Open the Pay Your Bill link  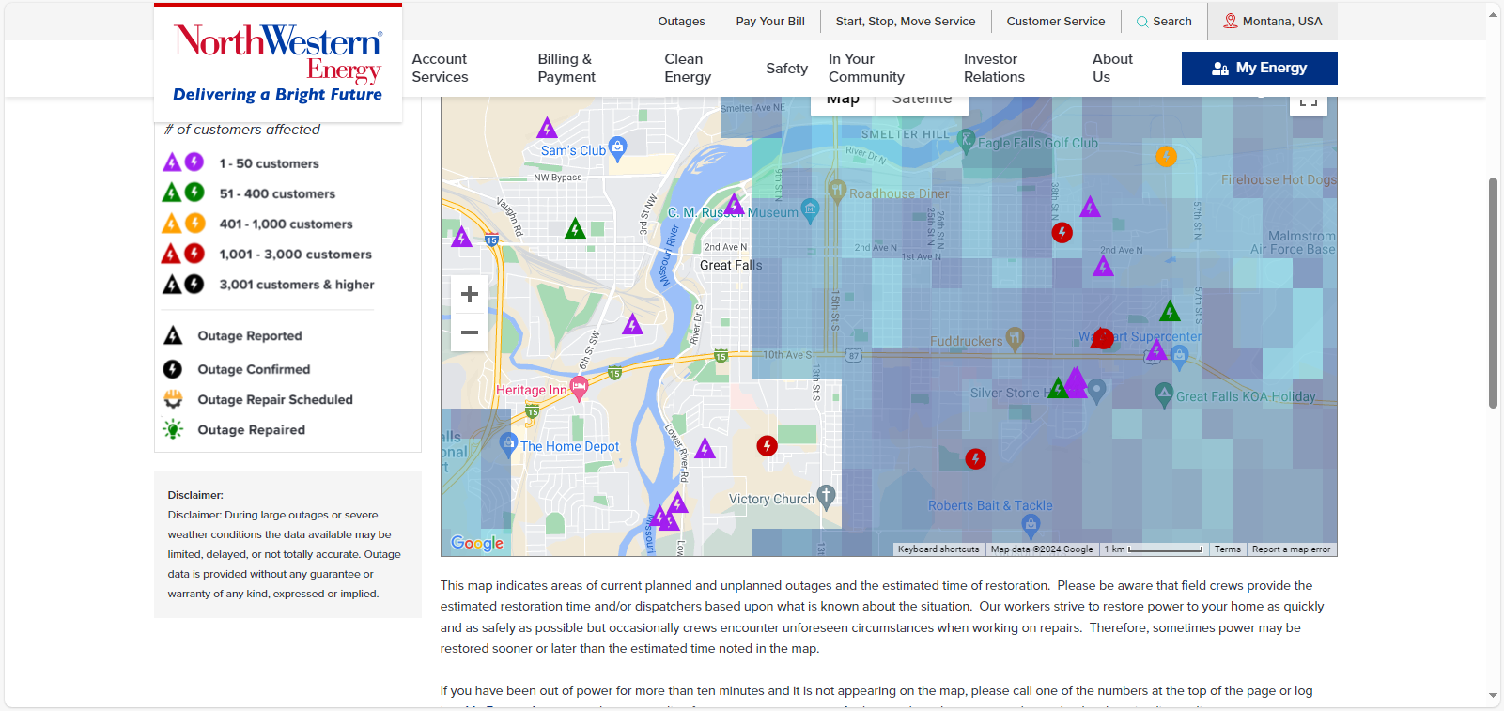click(x=770, y=21)
